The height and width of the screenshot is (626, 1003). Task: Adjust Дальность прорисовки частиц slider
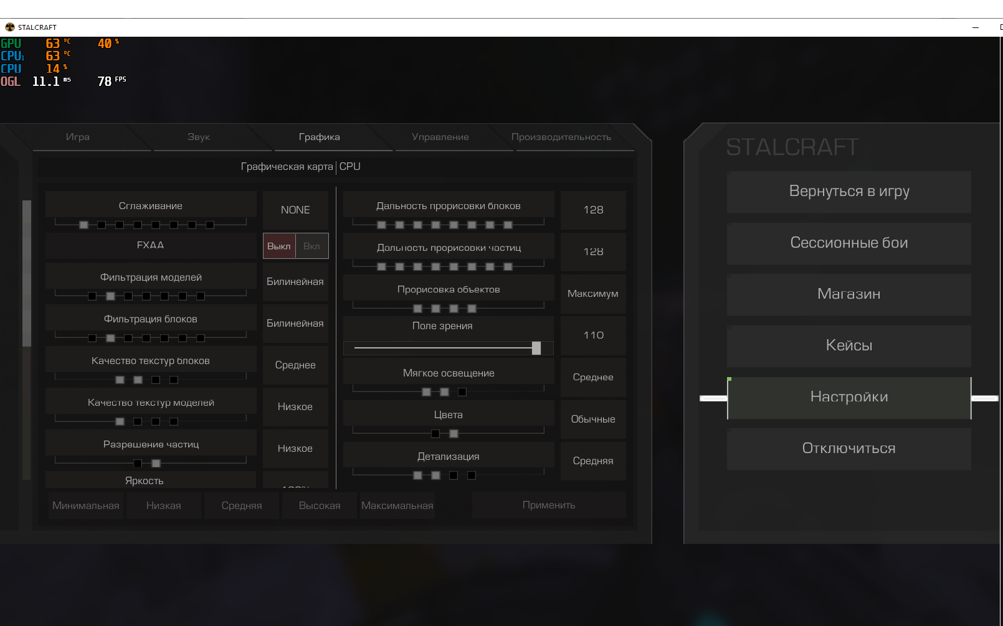tap(449, 266)
